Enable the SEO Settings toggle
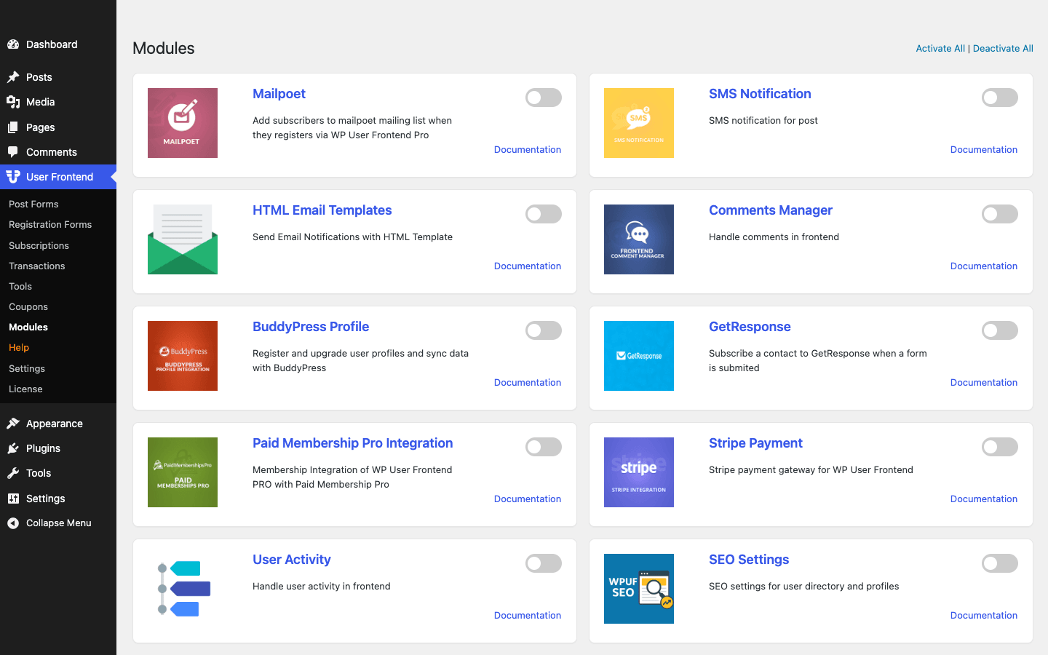 point(1000,563)
